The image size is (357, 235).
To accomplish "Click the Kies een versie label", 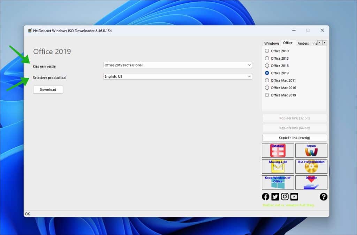I will (x=44, y=67).
